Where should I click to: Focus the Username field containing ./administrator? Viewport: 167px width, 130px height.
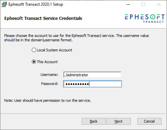[92, 75]
